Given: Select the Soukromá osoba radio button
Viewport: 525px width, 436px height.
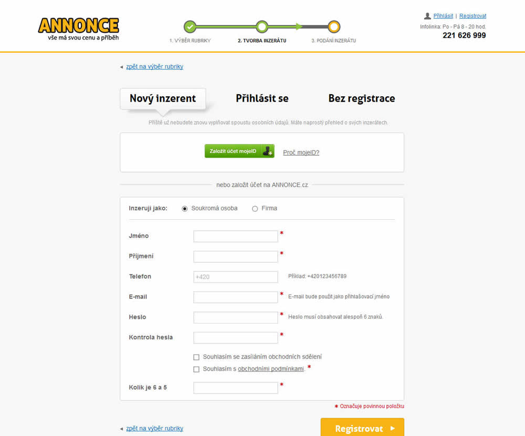Looking at the screenshot, I should pyautogui.click(x=185, y=209).
